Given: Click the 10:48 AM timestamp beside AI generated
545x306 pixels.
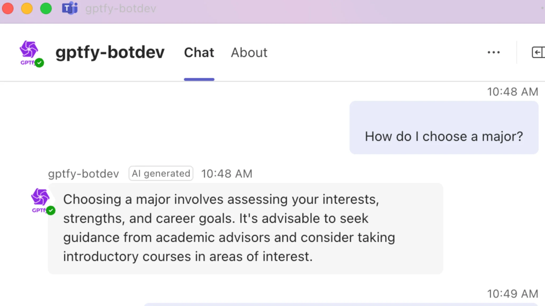Looking at the screenshot, I should [227, 174].
